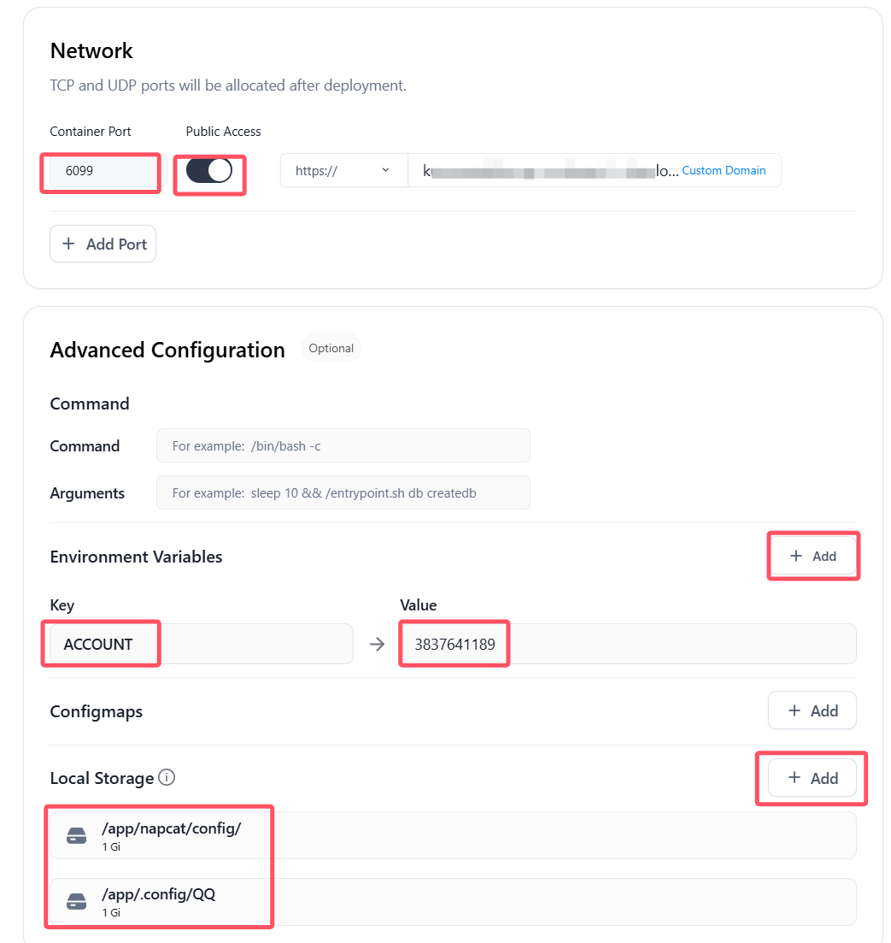Expand the protocol chevron arrow
Viewport: 891px width, 943px height.
[386, 170]
